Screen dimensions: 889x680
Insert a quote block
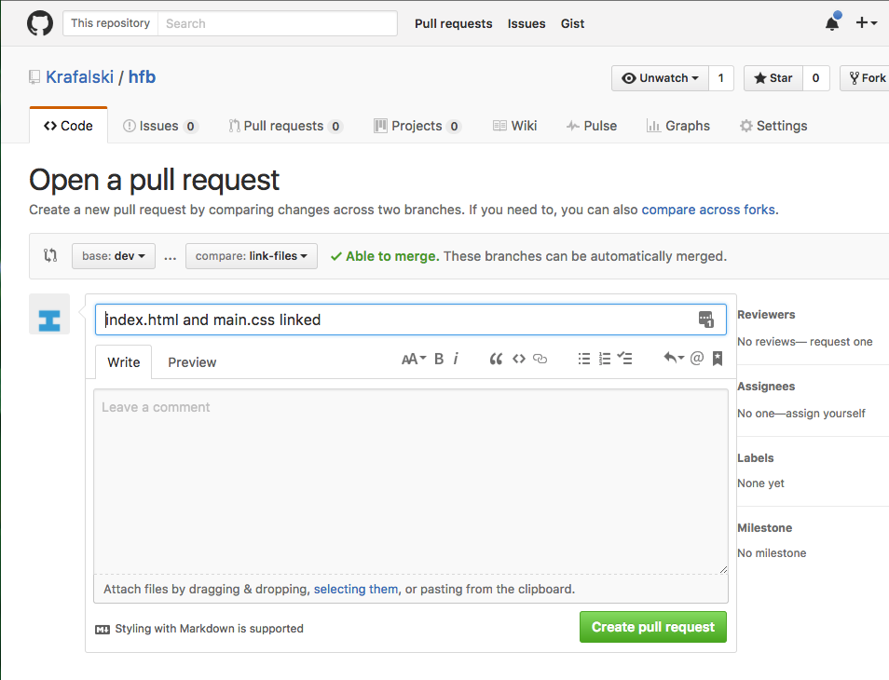[x=496, y=359]
